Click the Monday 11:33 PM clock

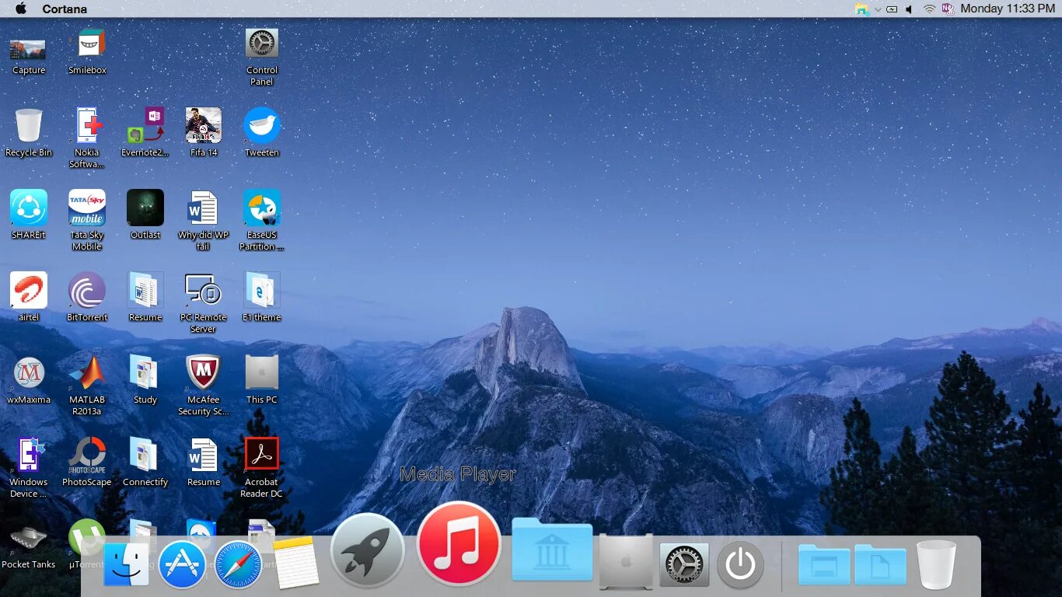pyautogui.click(x=1008, y=9)
